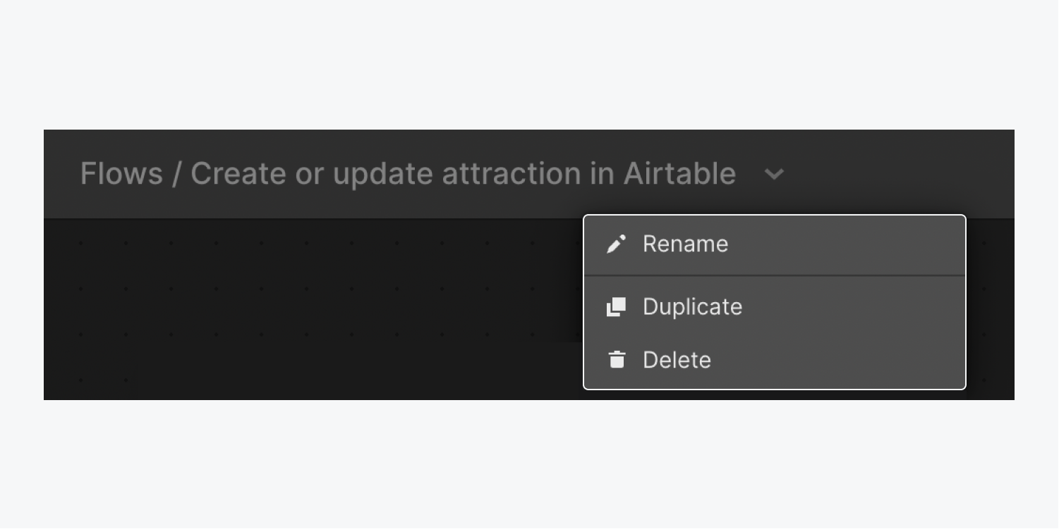This screenshot has width=1059, height=529.
Task: Collapse the flow options chevron
Action: point(774,174)
